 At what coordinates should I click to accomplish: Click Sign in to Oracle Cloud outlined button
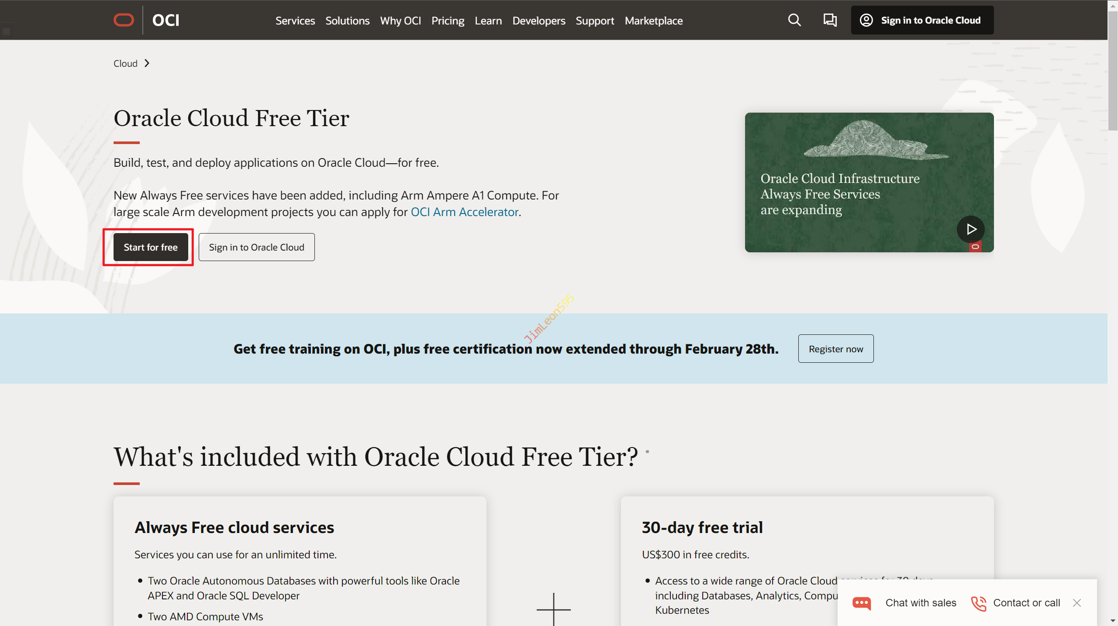256,247
